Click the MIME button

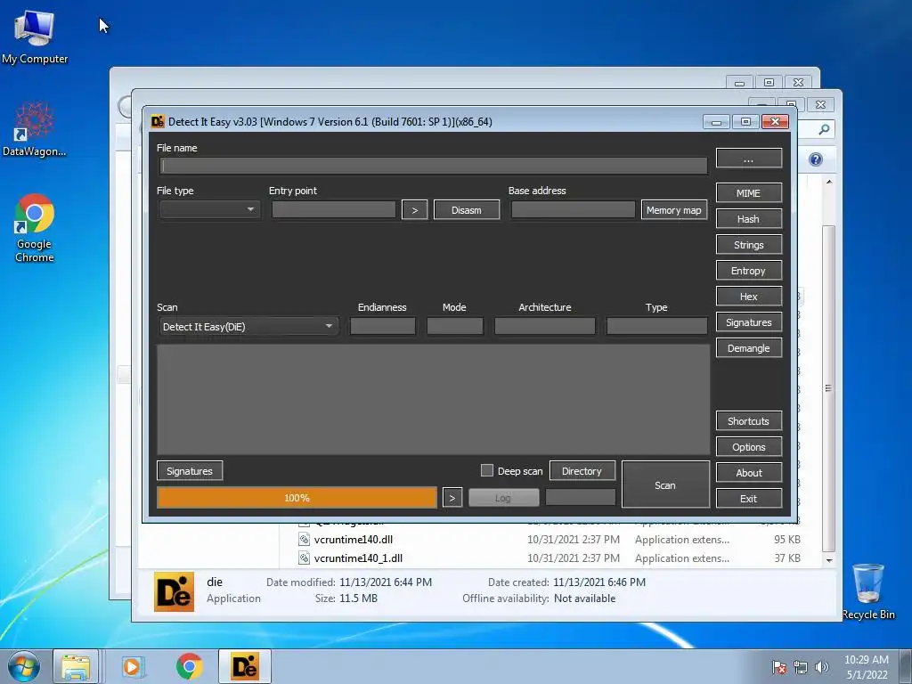748,193
